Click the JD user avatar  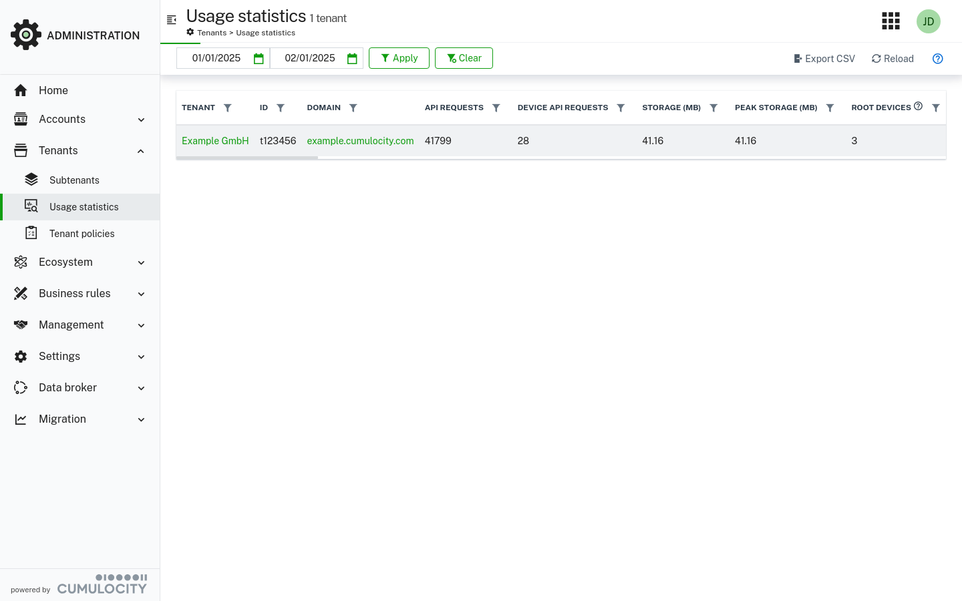click(928, 21)
